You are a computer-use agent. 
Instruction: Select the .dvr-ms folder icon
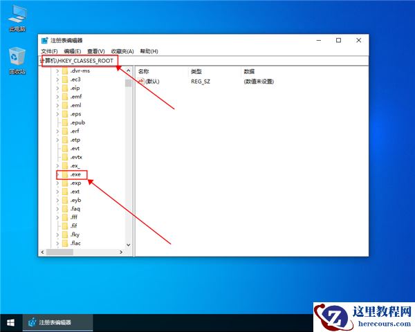pos(65,71)
